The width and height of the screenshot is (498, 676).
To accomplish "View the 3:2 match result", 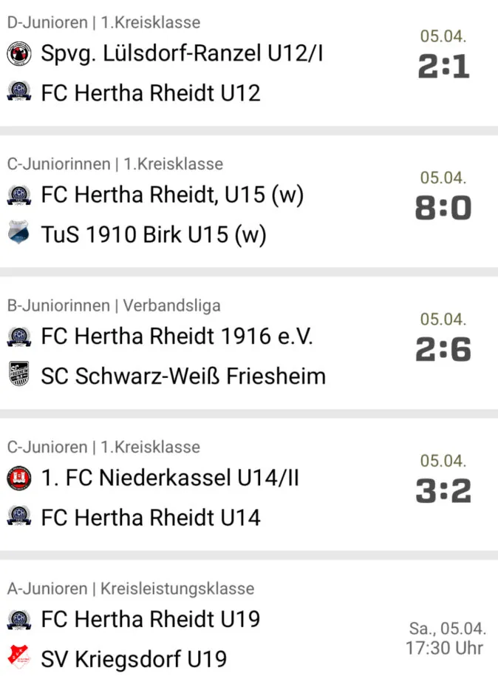I will 443,491.
